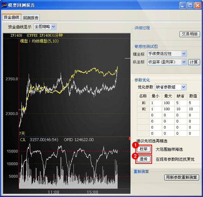
Task: Edit the N2 数值 cell
Action: click(193, 109)
